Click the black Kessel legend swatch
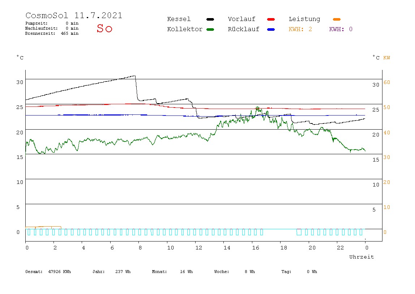The height and width of the screenshot is (294, 415). 210,19
